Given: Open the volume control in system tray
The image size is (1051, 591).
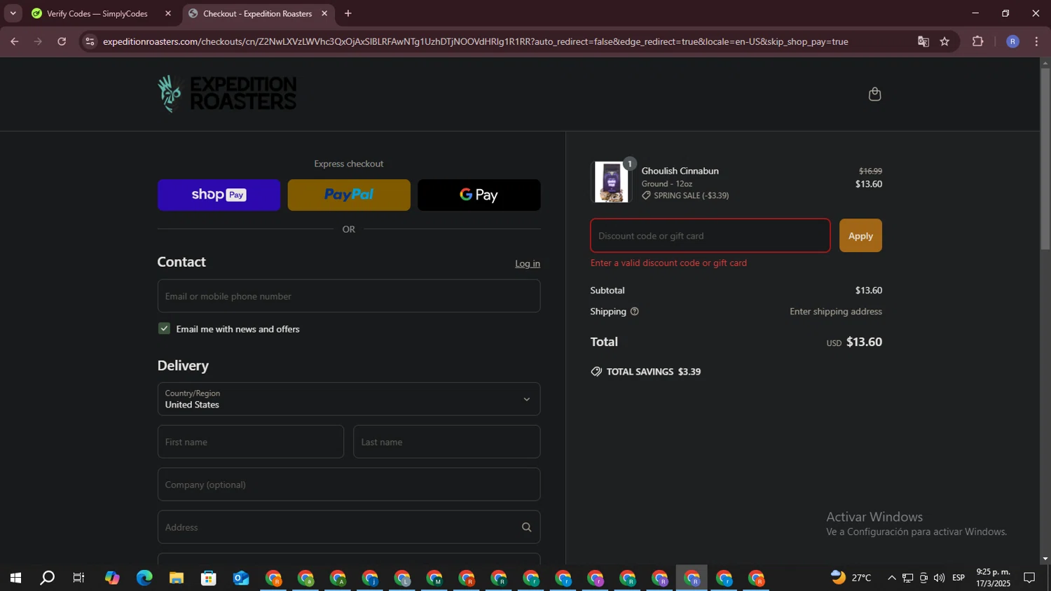Looking at the screenshot, I should tap(939, 578).
